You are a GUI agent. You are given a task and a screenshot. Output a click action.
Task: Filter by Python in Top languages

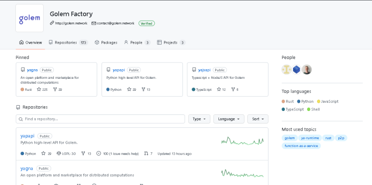pyautogui.click(x=305, y=101)
